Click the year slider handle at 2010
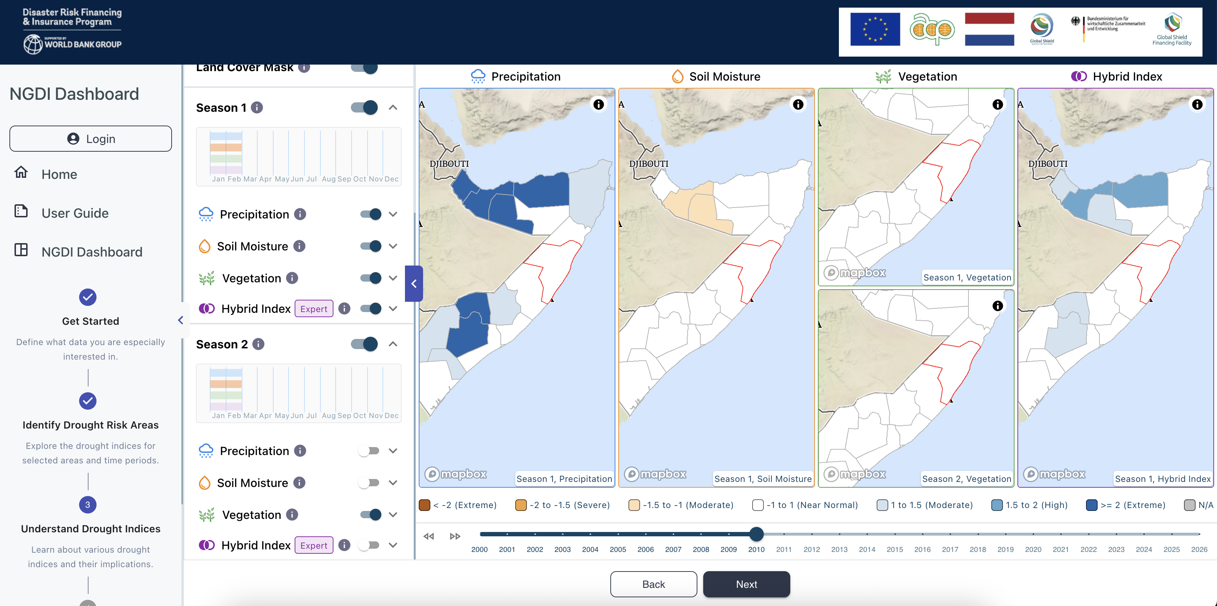The width and height of the screenshot is (1217, 606). [757, 534]
